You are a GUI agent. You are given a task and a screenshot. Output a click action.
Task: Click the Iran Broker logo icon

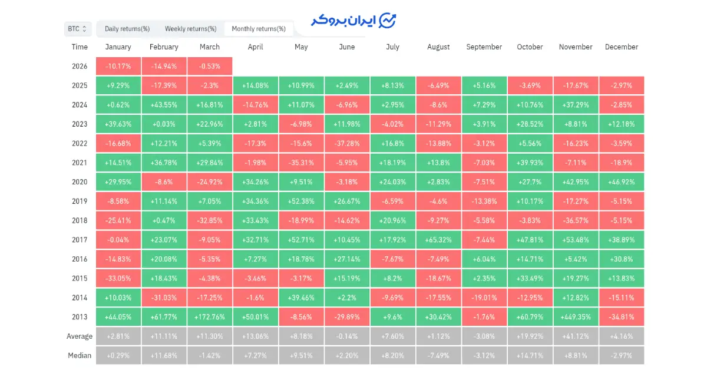tap(388, 19)
